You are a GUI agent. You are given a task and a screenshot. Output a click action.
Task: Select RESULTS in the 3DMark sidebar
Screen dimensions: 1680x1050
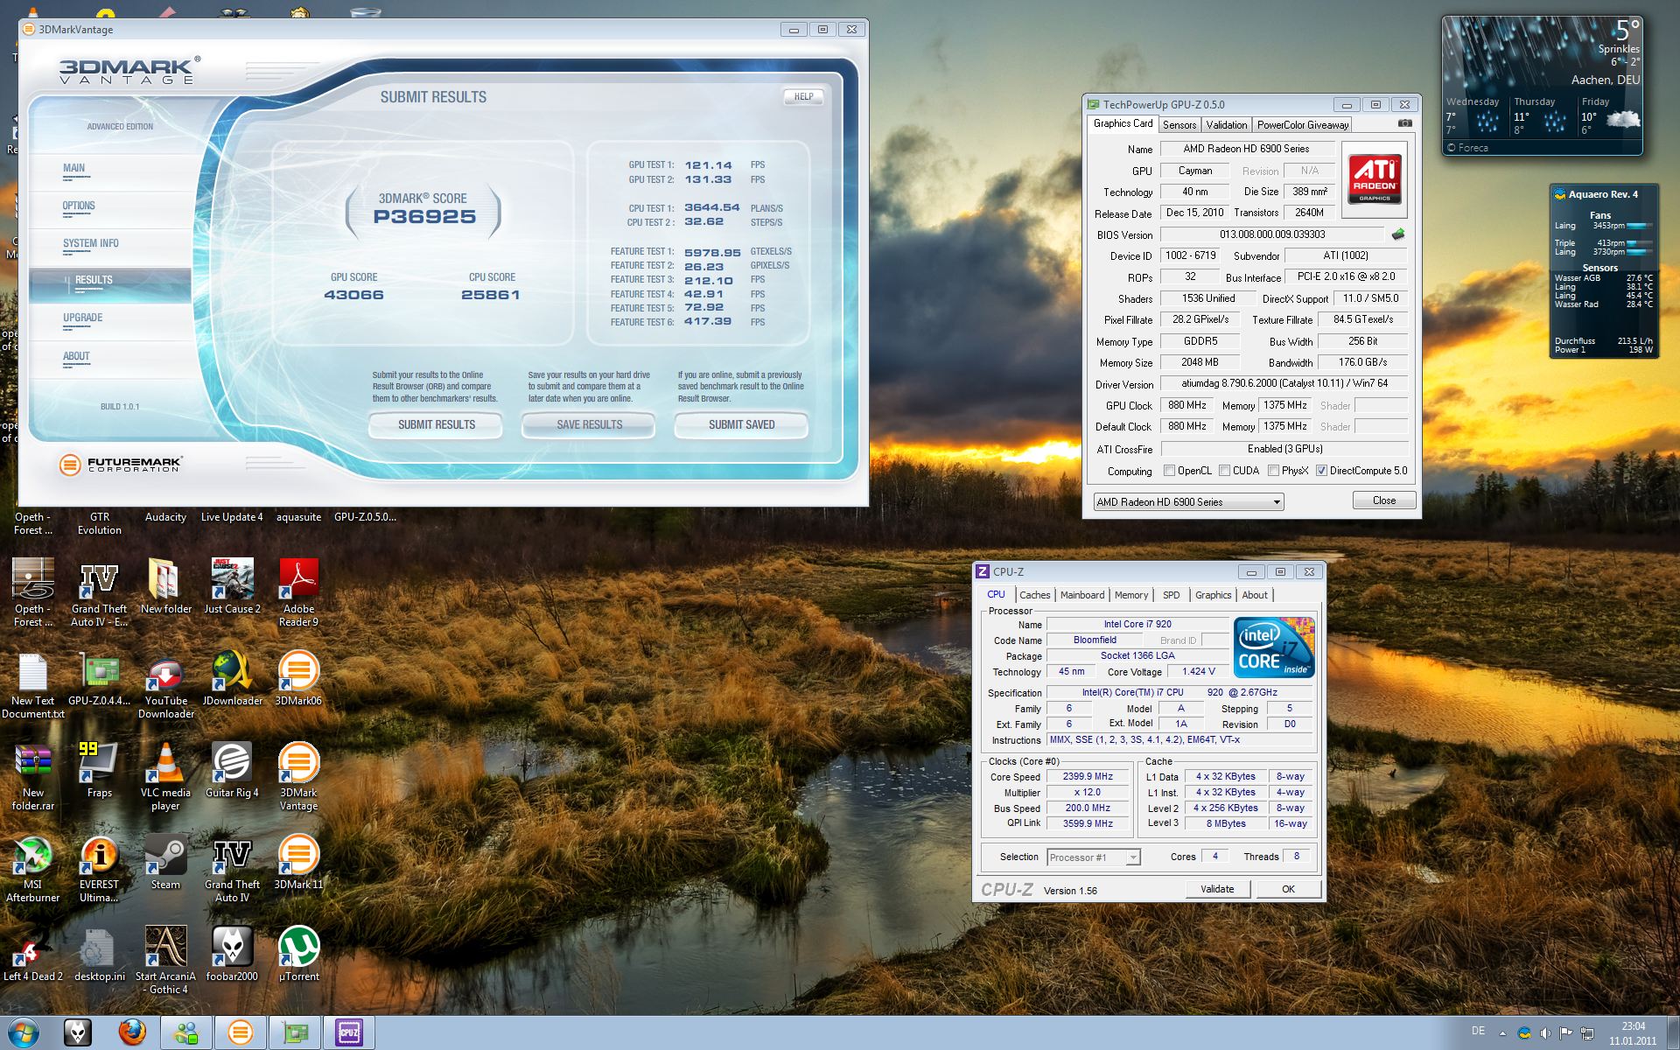pyautogui.click(x=110, y=283)
